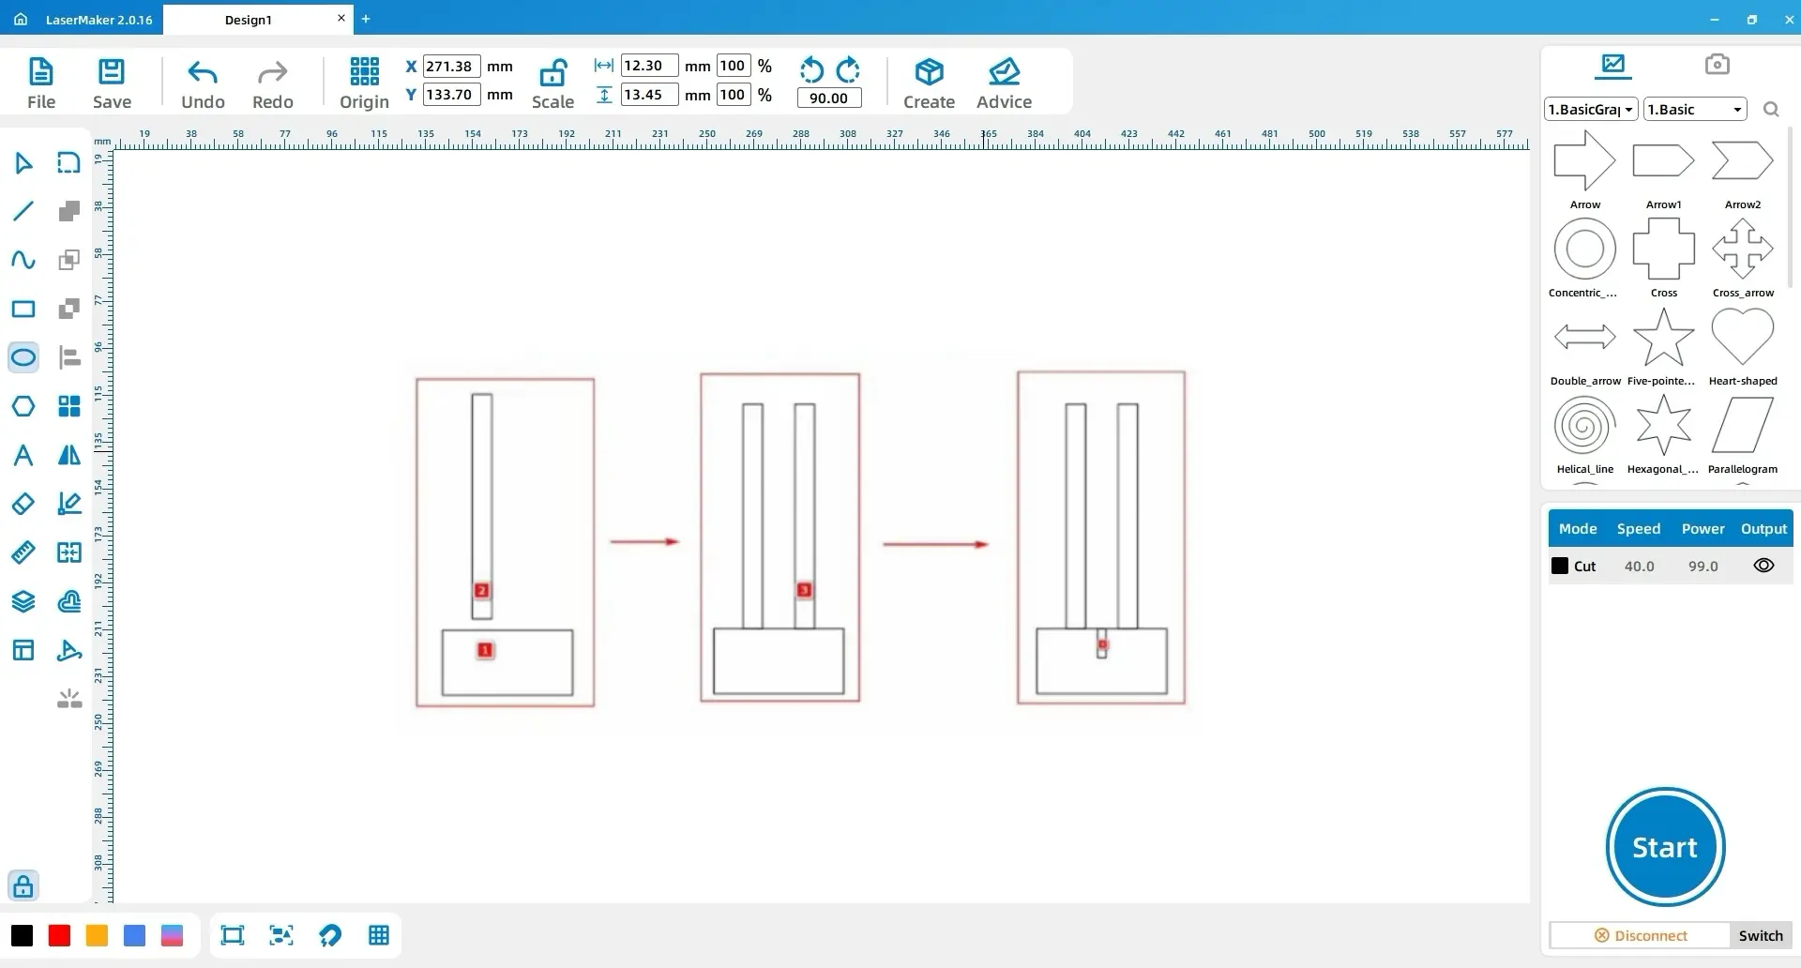
Task: Open the 1.BasicGraph category dropdown
Action: (1591, 110)
